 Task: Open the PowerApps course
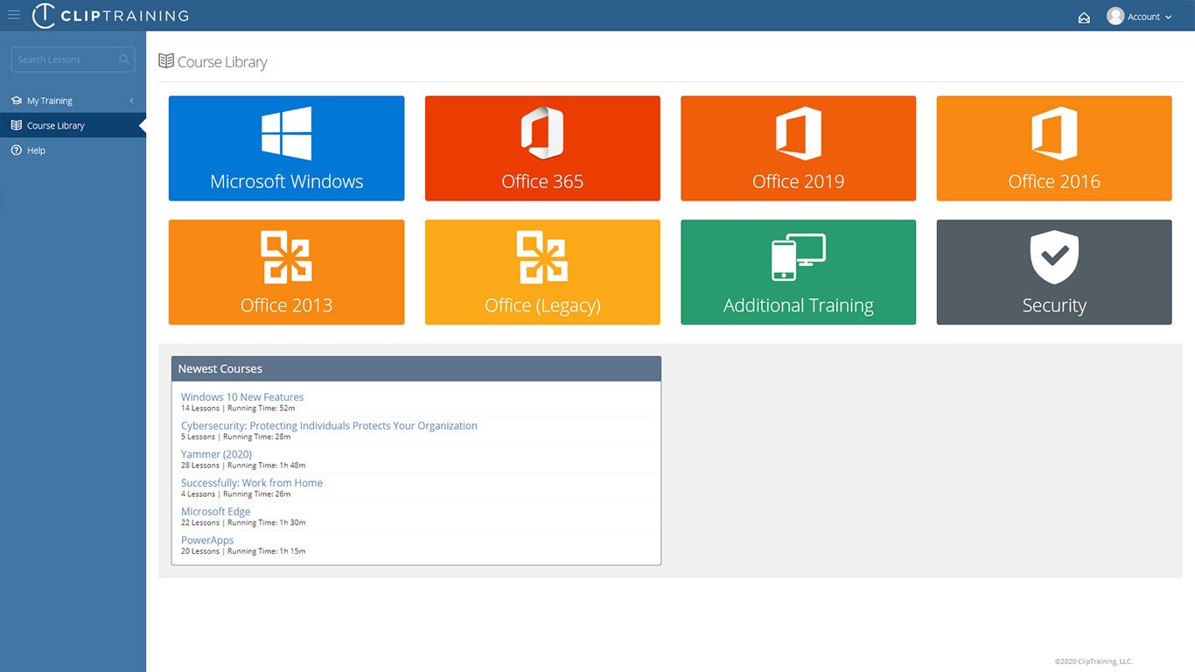click(207, 541)
